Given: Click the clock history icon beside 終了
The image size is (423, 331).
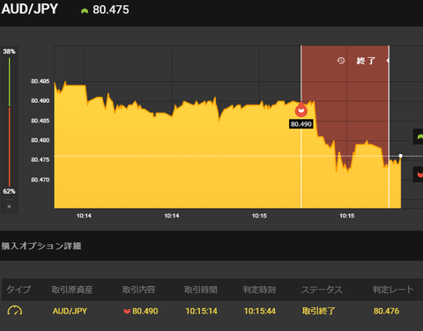Looking at the screenshot, I should point(341,61).
